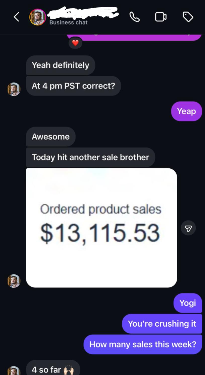The height and width of the screenshot is (375, 205).
Task: Tap the back arrow to leave chat
Action: pos(17,17)
